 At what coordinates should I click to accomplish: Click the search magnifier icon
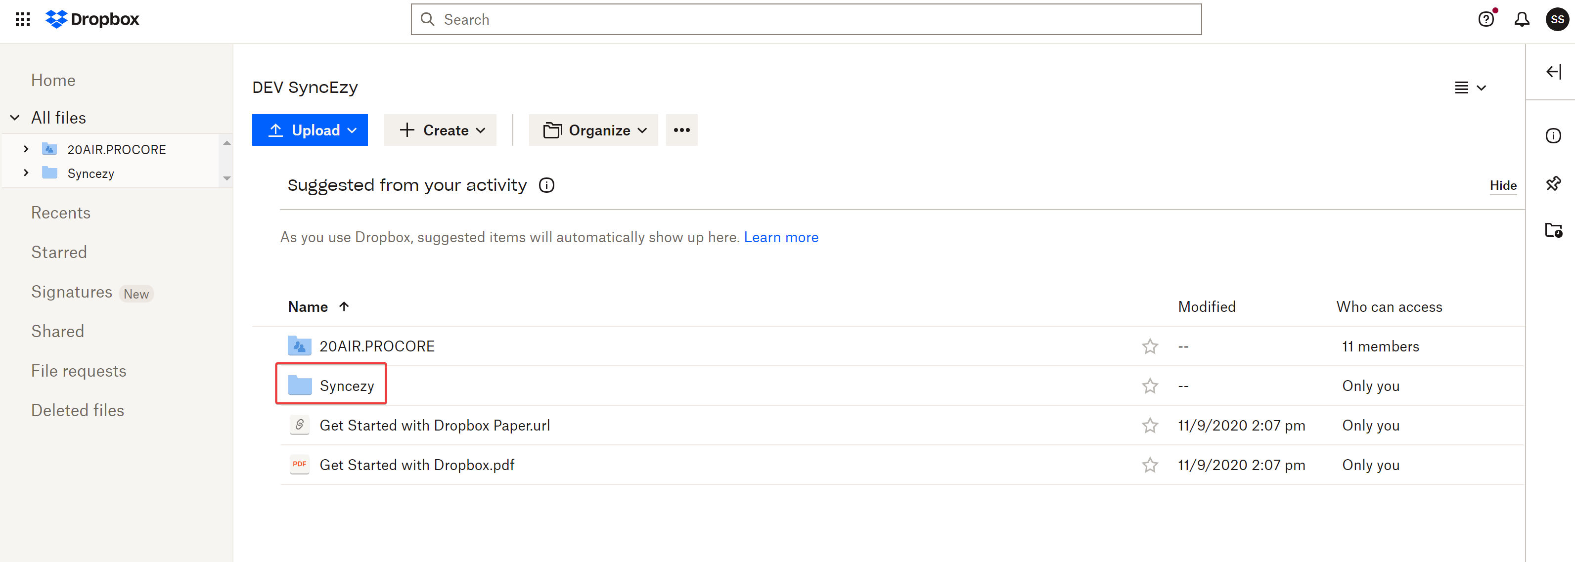(428, 20)
